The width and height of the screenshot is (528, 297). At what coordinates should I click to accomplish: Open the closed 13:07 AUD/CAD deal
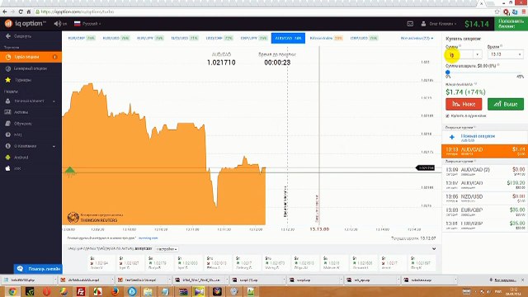pyautogui.click(x=484, y=185)
